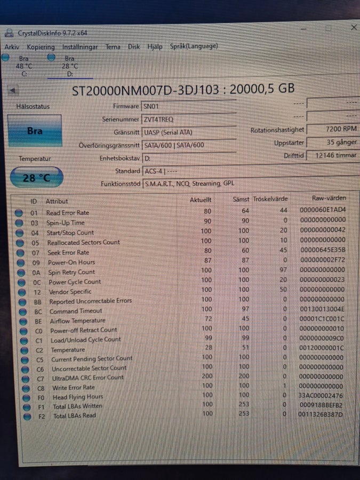Screen dimensions: 360x480
Task: Click the 7200 RPM rotation field
Action: [332, 129]
